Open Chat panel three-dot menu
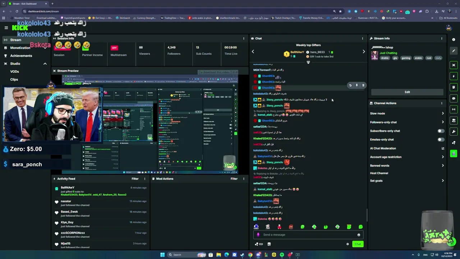 (x=362, y=38)
